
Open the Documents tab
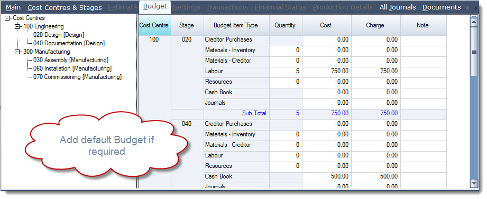click(x=442, y=7)
